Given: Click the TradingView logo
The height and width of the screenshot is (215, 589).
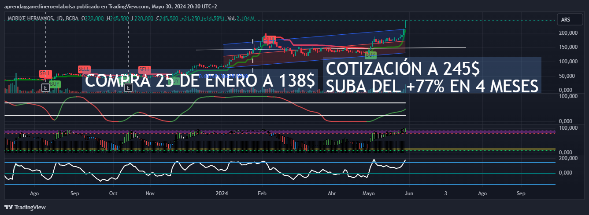Looking at the screenshot, I should (x=25, y=207).
